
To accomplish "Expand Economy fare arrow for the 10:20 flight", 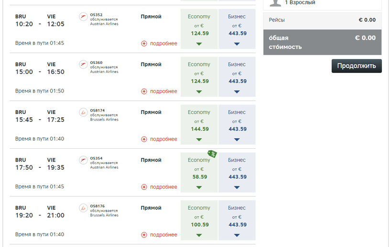I will coord(199,44).
